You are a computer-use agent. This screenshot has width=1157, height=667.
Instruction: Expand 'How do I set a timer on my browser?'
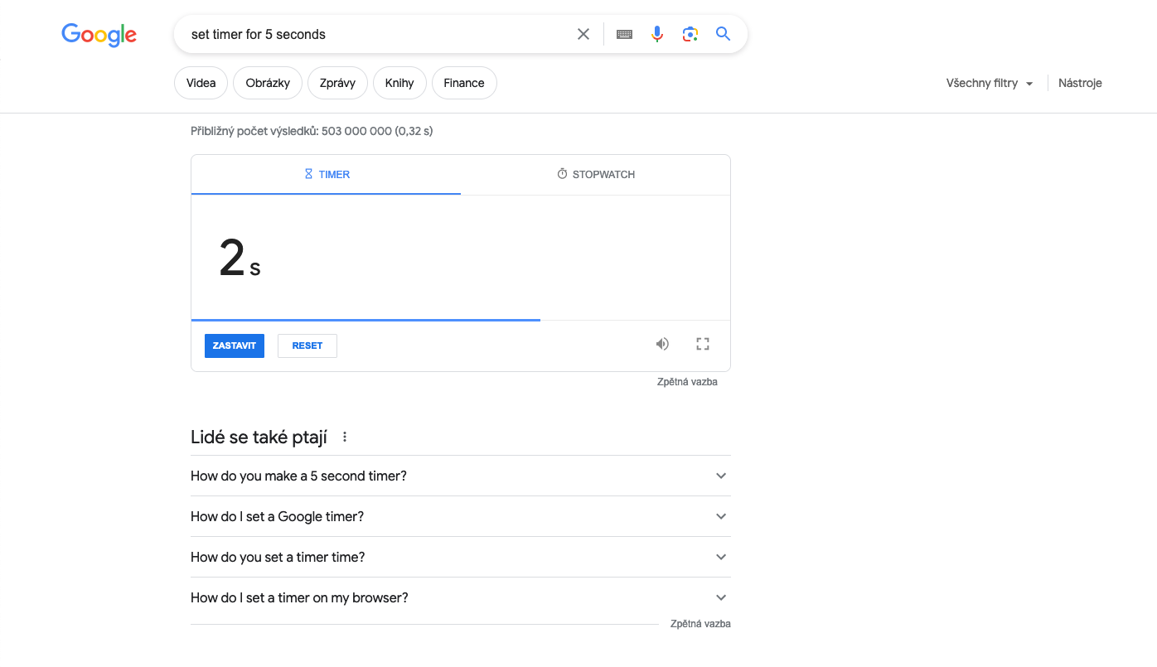(x=460, y=597)
